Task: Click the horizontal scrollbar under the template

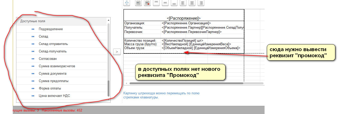Action: tap(186, 83)
